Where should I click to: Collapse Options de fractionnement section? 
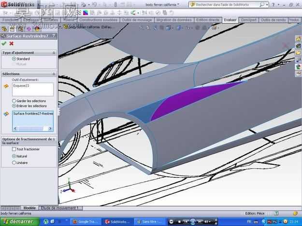point(54,139)
